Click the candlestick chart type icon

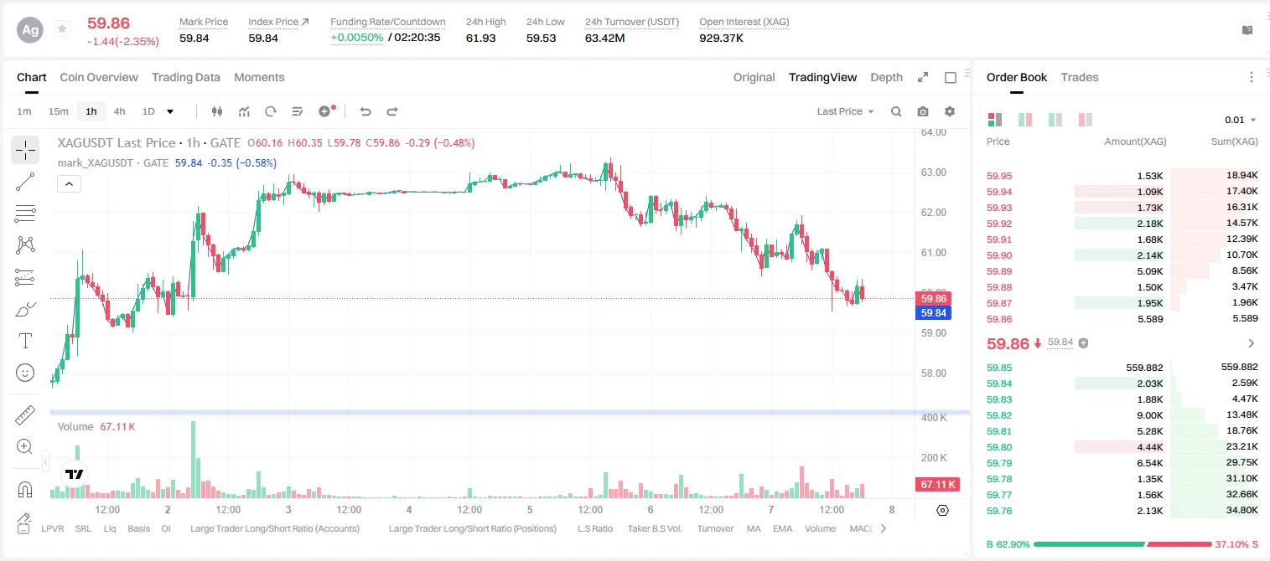pos(217,111)
